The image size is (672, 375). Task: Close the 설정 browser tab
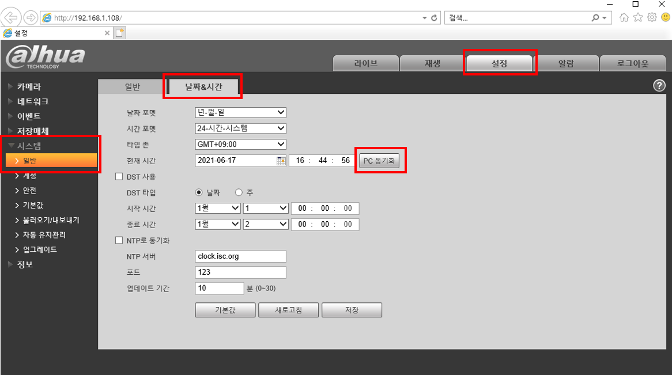(x=107, y=33)
